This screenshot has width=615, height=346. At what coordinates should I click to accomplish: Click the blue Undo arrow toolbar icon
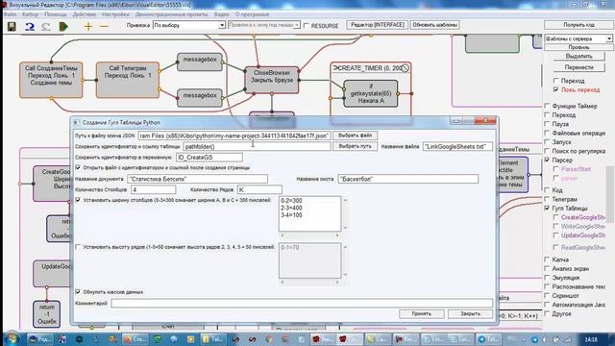pos(30,26)
